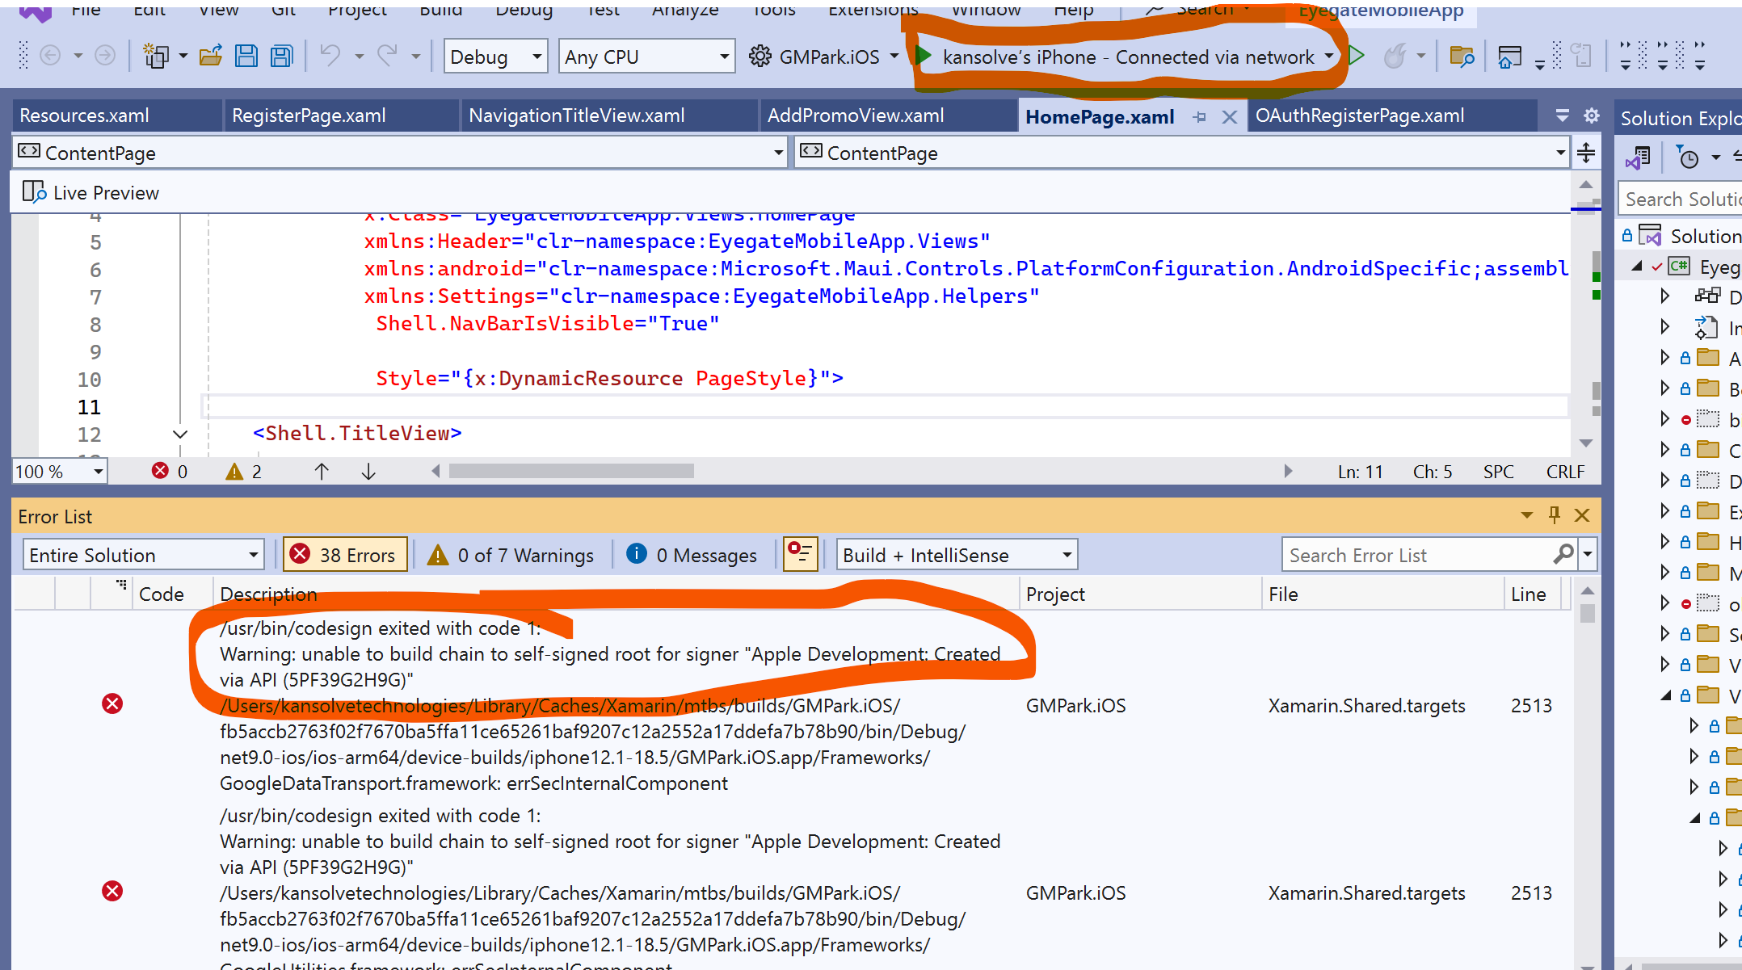1742x970 pixels.
Task: Click the Ln: 11 status indicator
Action: tap(1361, 472)
